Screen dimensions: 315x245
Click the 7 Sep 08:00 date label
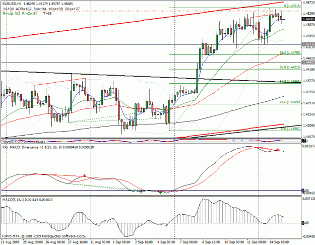[x=190, y=242]
